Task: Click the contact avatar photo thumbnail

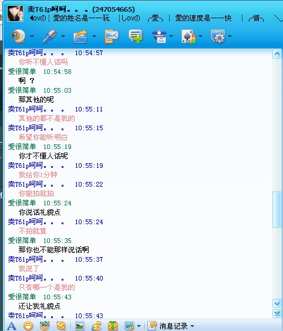Action: click(15, 13)
